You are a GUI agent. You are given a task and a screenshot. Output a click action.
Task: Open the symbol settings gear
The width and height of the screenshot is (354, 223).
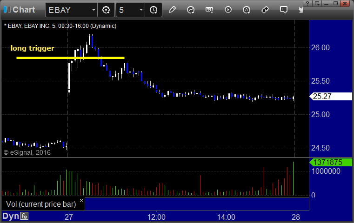pos(106,10)
